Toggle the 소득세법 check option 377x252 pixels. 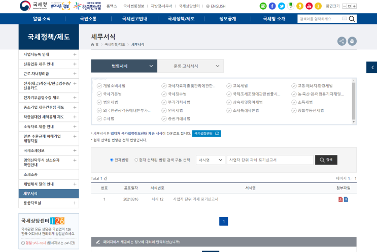click(294, 102)
